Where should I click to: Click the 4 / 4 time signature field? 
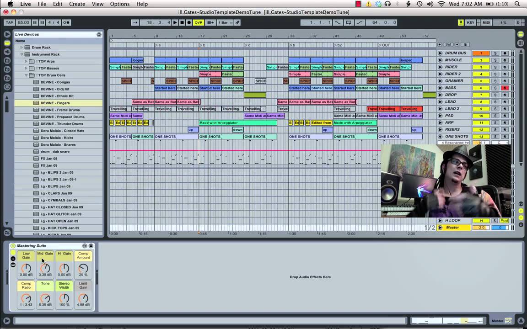click(x=54, y=22)
